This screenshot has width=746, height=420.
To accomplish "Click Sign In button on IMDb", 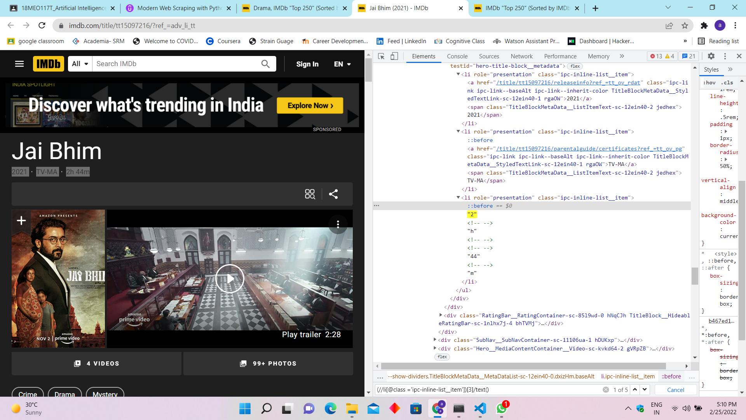I will pos(307,64).
